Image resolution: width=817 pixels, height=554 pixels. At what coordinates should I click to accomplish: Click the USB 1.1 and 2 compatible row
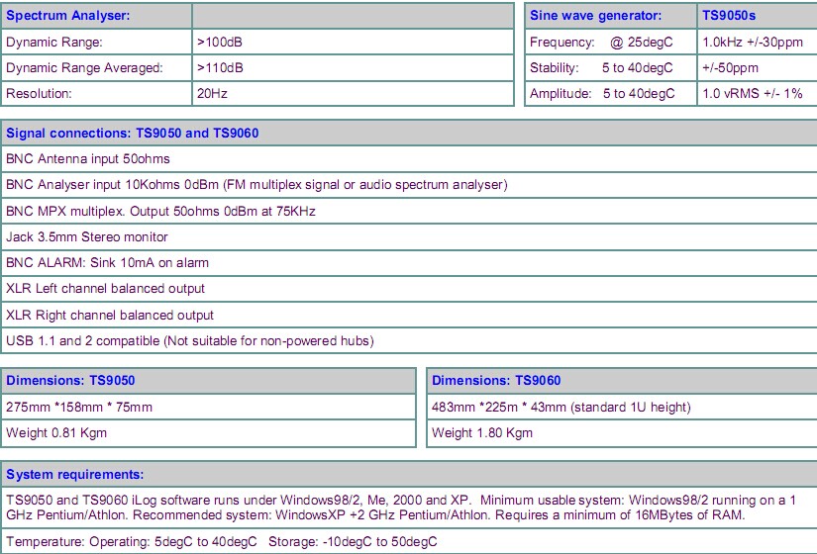[x=190, y=341]
